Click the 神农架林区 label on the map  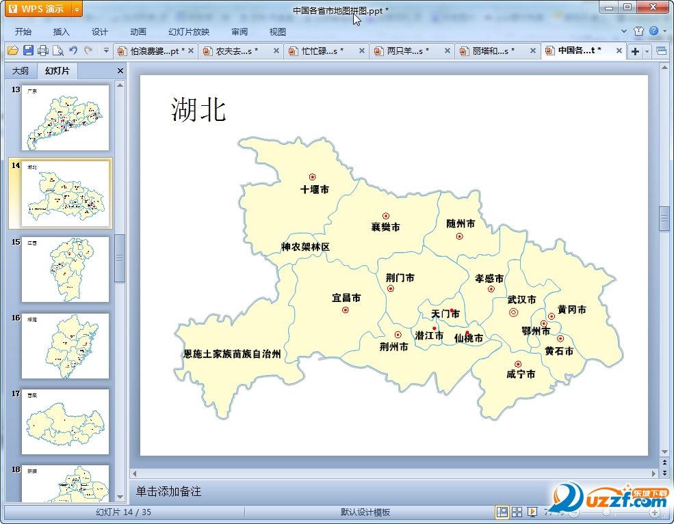305,247
